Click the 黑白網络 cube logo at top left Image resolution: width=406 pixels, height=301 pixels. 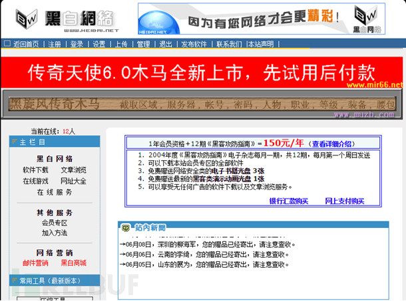tap(26, 19)
